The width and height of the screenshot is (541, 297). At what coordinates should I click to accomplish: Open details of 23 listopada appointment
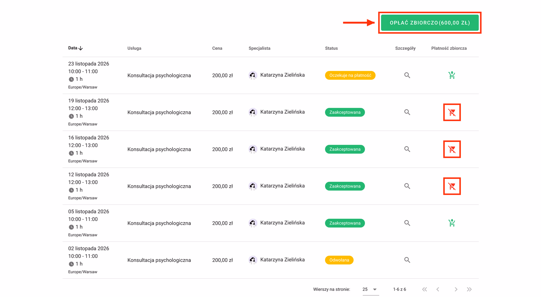point(407,75)
